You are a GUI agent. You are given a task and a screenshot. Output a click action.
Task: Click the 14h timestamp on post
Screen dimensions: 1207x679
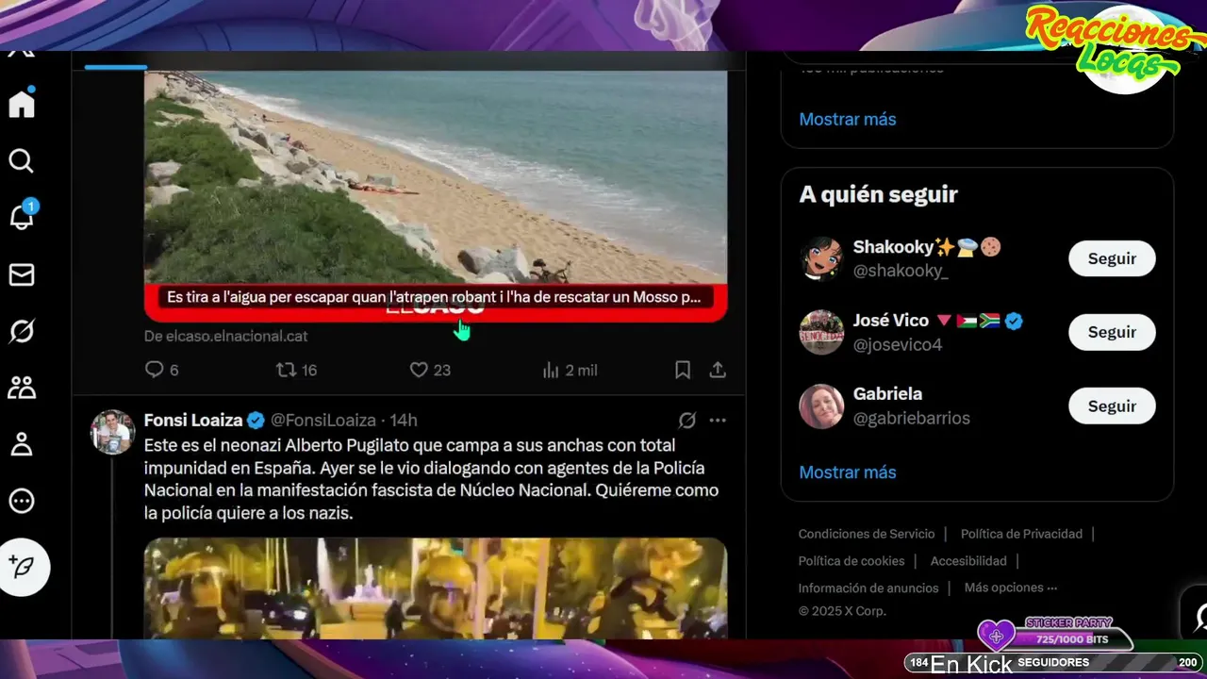tap(403, 420)
